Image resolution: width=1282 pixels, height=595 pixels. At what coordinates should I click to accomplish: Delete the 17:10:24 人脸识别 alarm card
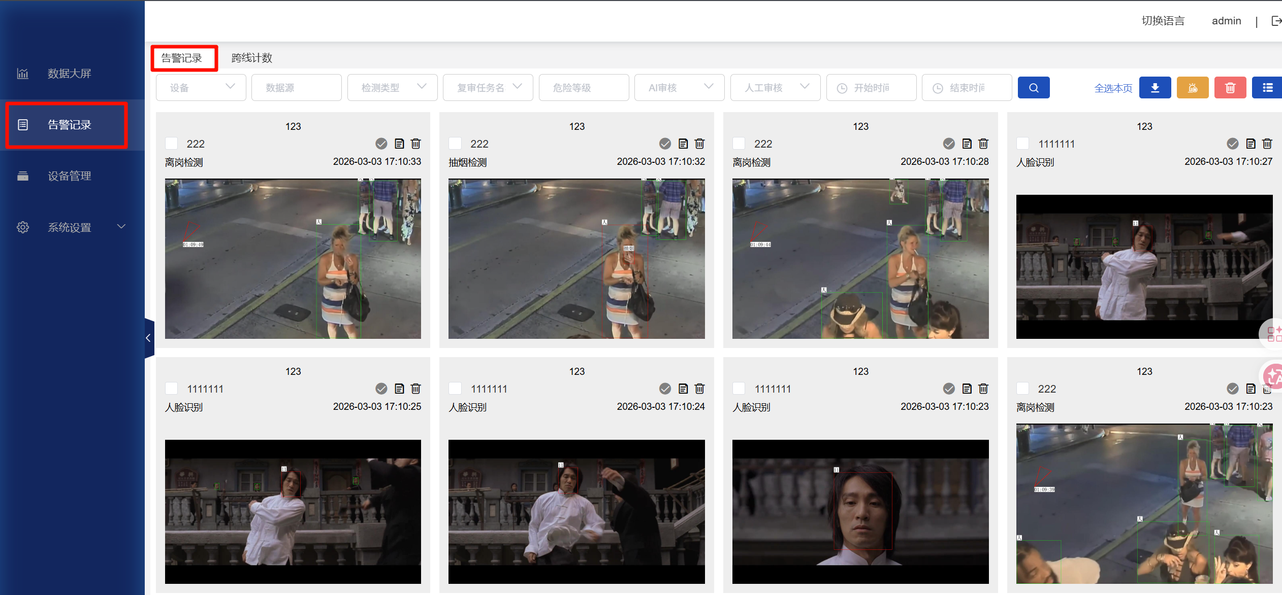pyautogui.click(x=699, y=389)
